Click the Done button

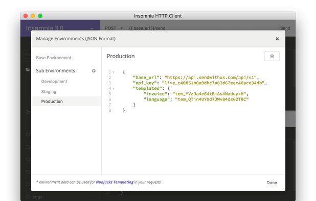pyautogui.click(x=272, y=183)
